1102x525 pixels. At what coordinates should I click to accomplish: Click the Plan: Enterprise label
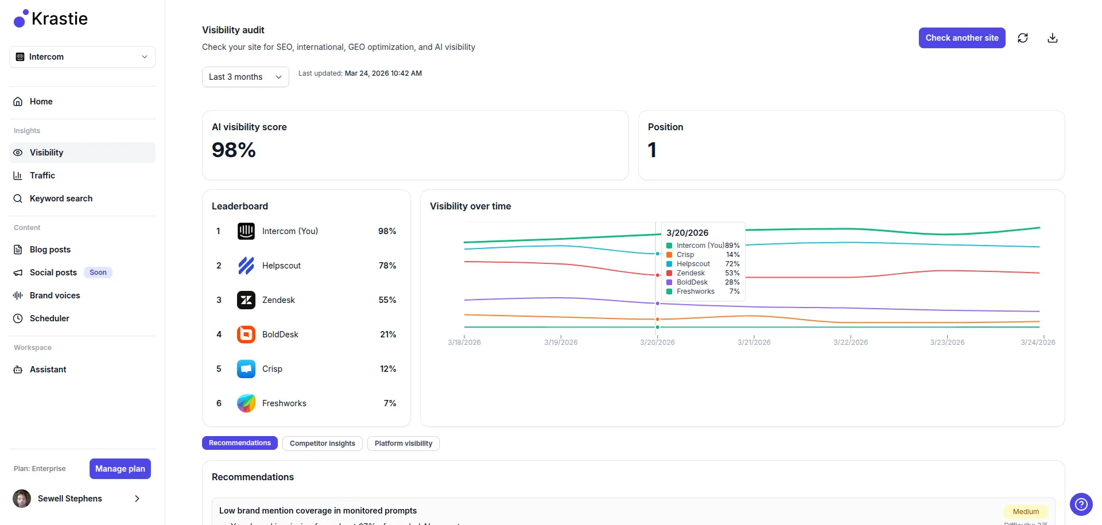tap(40, 469)
